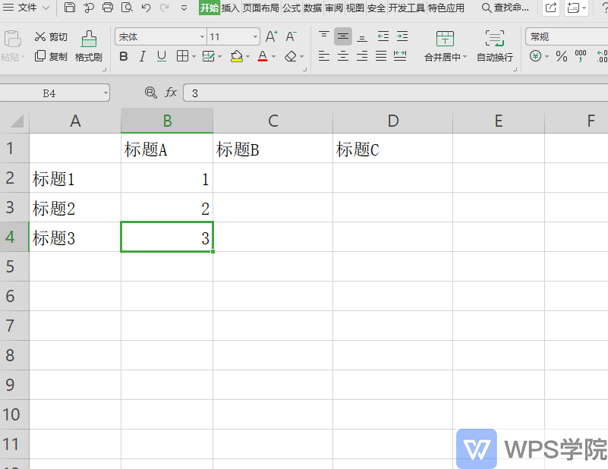Click the formula bar showing 3
608x469 pixels.
[x=395, y=93]
